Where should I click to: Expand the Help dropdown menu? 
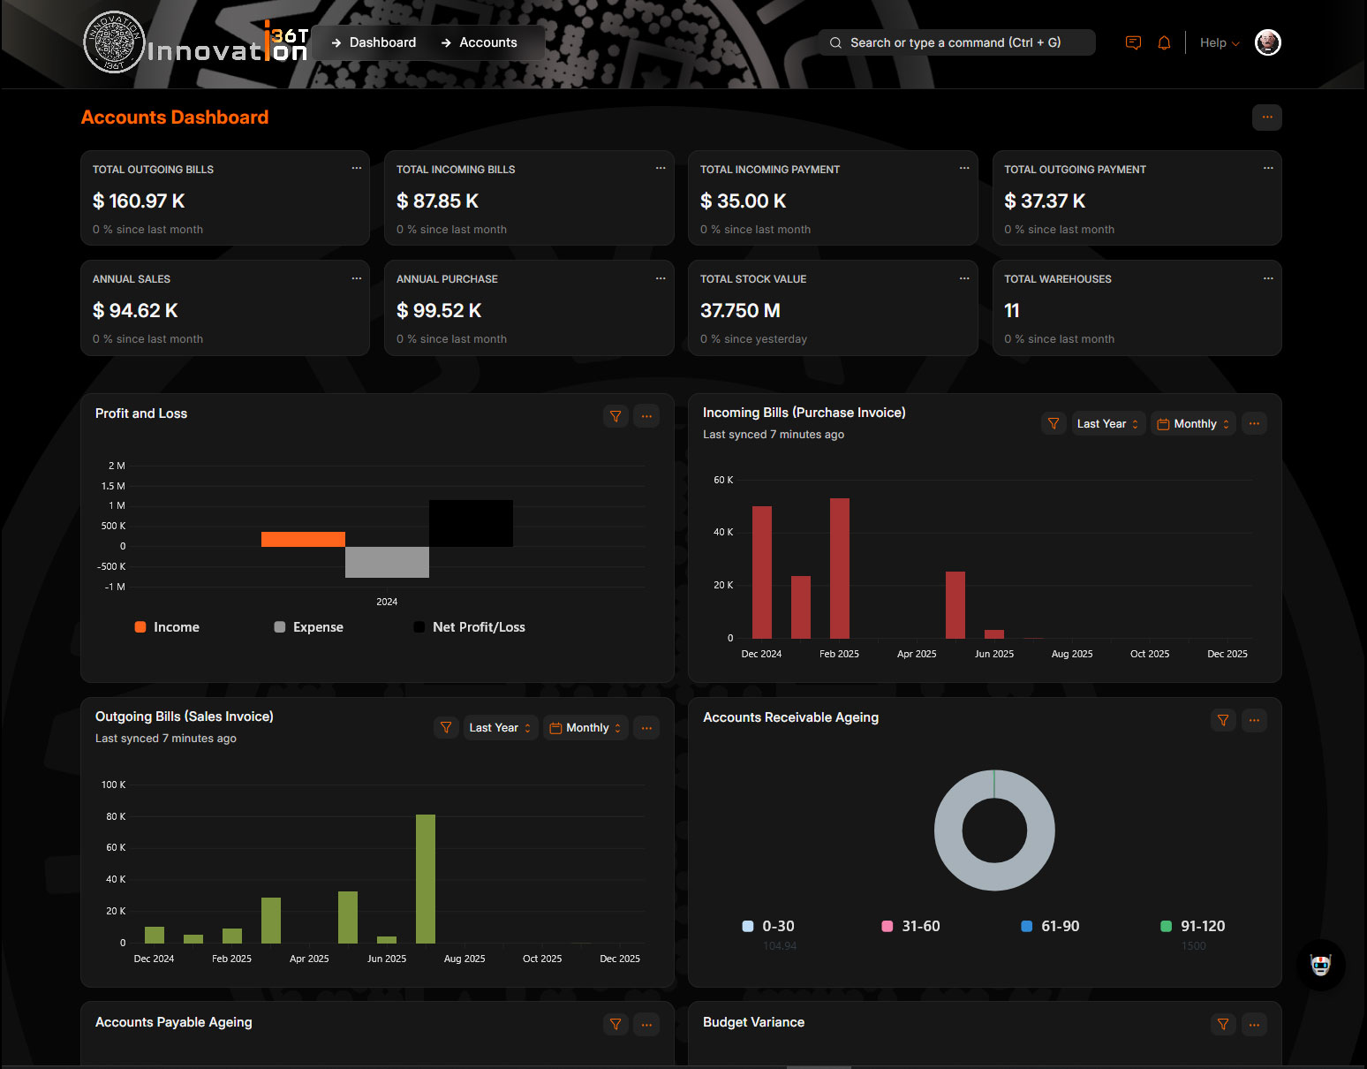coord(1219,42)
